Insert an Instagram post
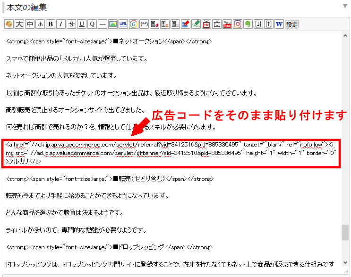Image resolution: width=351 pixels, height=277 pixels. coord(238,24)
